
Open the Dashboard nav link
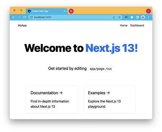137,25
